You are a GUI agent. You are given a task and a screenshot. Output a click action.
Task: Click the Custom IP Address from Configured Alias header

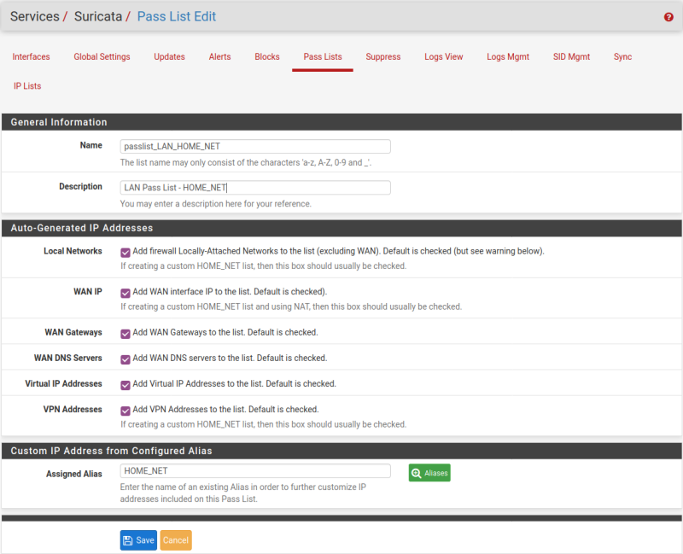[x=341, y=451]
